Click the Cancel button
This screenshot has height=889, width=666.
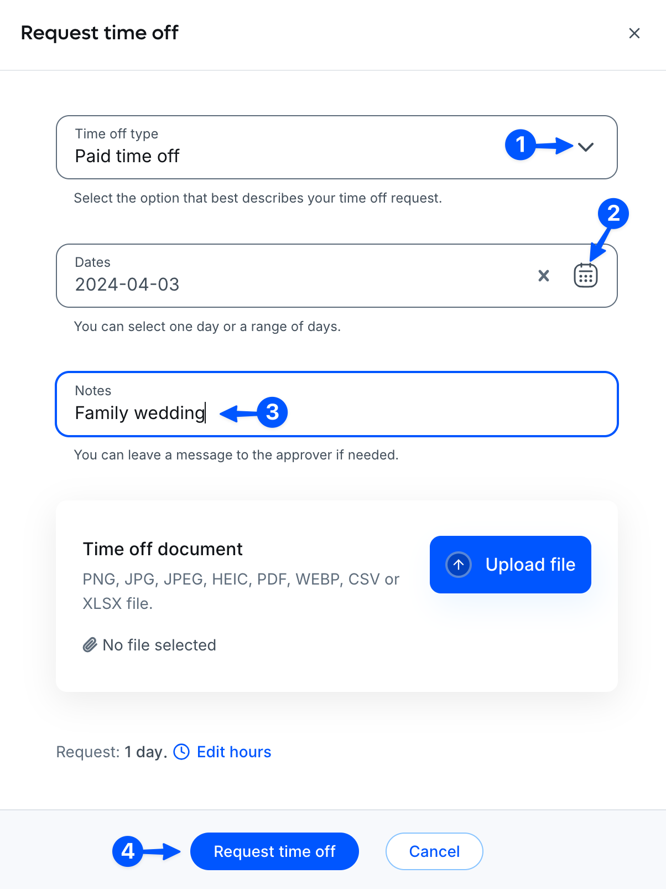point(434,851)
